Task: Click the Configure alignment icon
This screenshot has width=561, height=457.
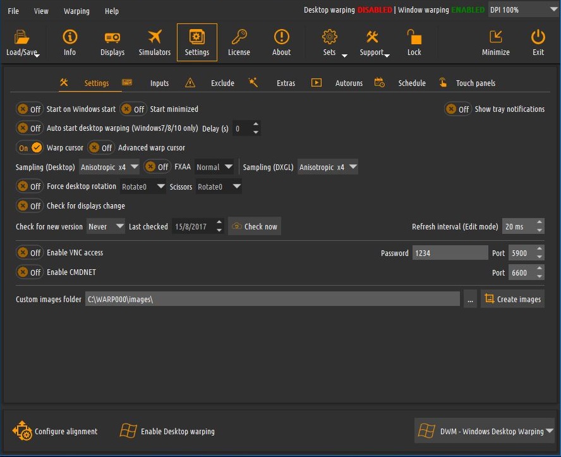Action: (22, 430)
